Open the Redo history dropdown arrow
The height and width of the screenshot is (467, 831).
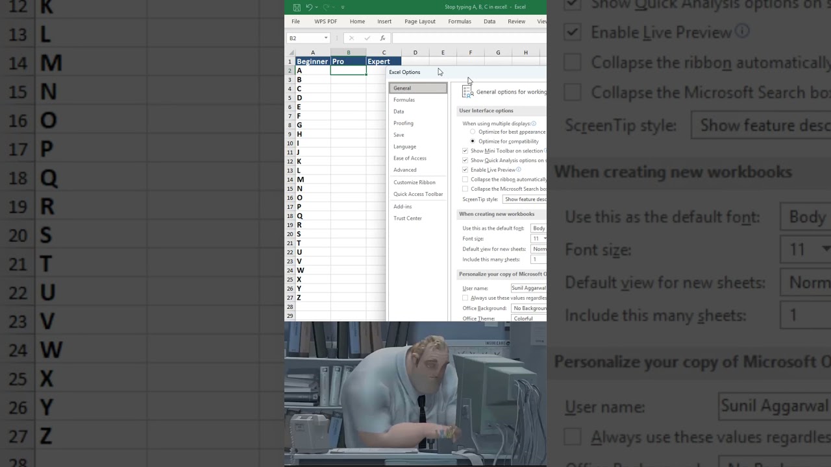[x=333, y=7]
